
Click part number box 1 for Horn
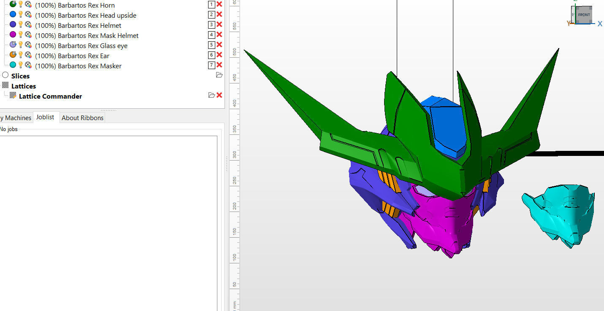click(211, 4)
